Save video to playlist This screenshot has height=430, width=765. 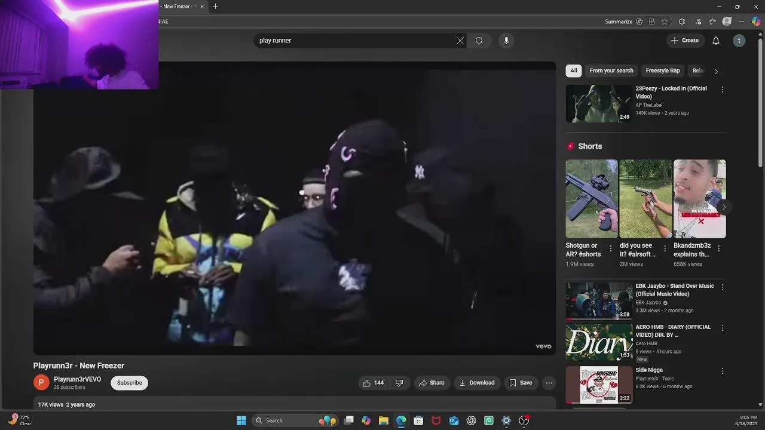click(x=521, y=383)
